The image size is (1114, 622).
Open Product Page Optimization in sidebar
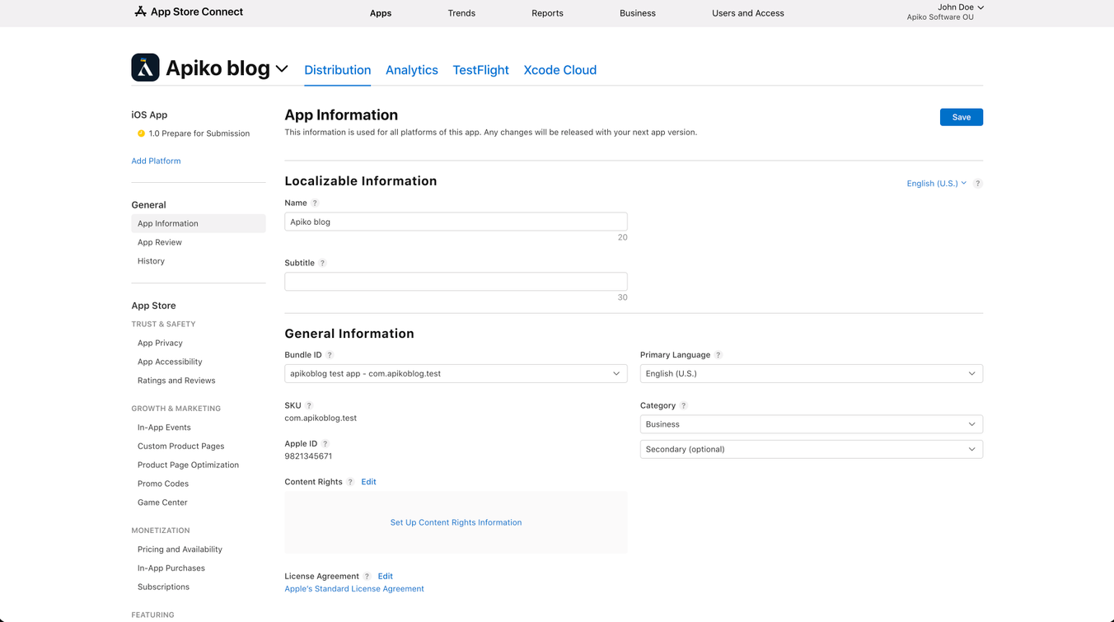(x=188, y=465)
